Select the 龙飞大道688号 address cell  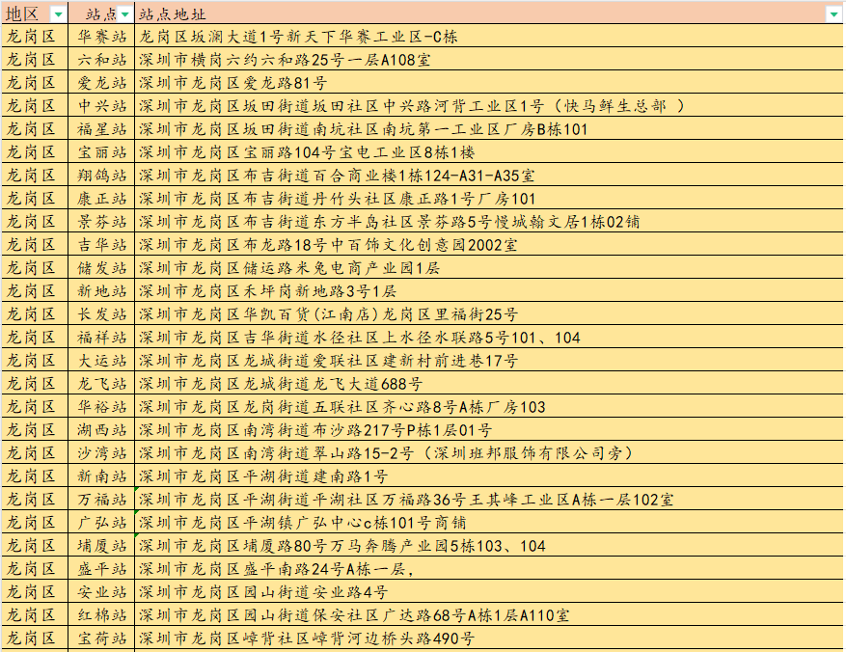pos(489,384)
